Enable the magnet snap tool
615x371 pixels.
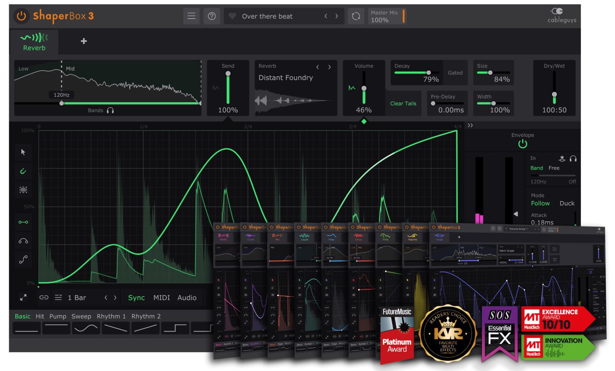23,171
